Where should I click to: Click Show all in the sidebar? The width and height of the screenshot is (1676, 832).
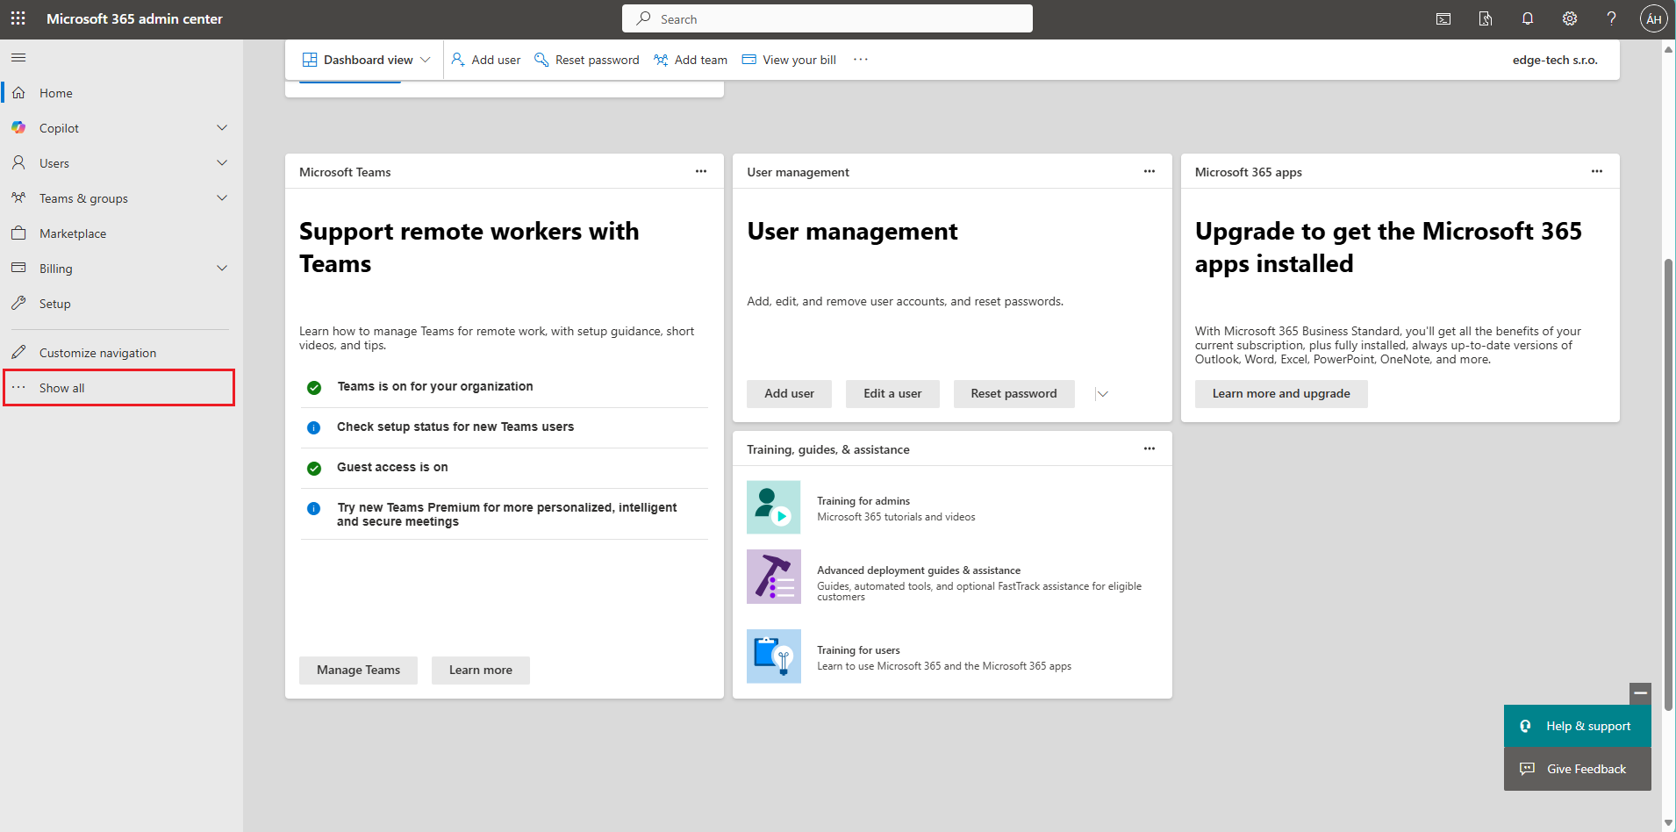pyautogui.click(x=61, y=387)
